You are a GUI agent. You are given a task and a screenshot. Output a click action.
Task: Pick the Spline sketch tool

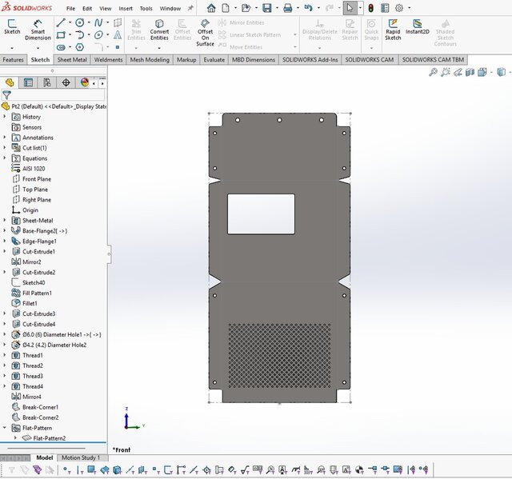click(x=98, y=22)
